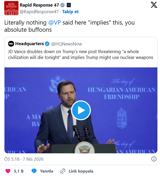Click the Headquarters verified checkmark badge
160x176 pixels.
point(47,44)
